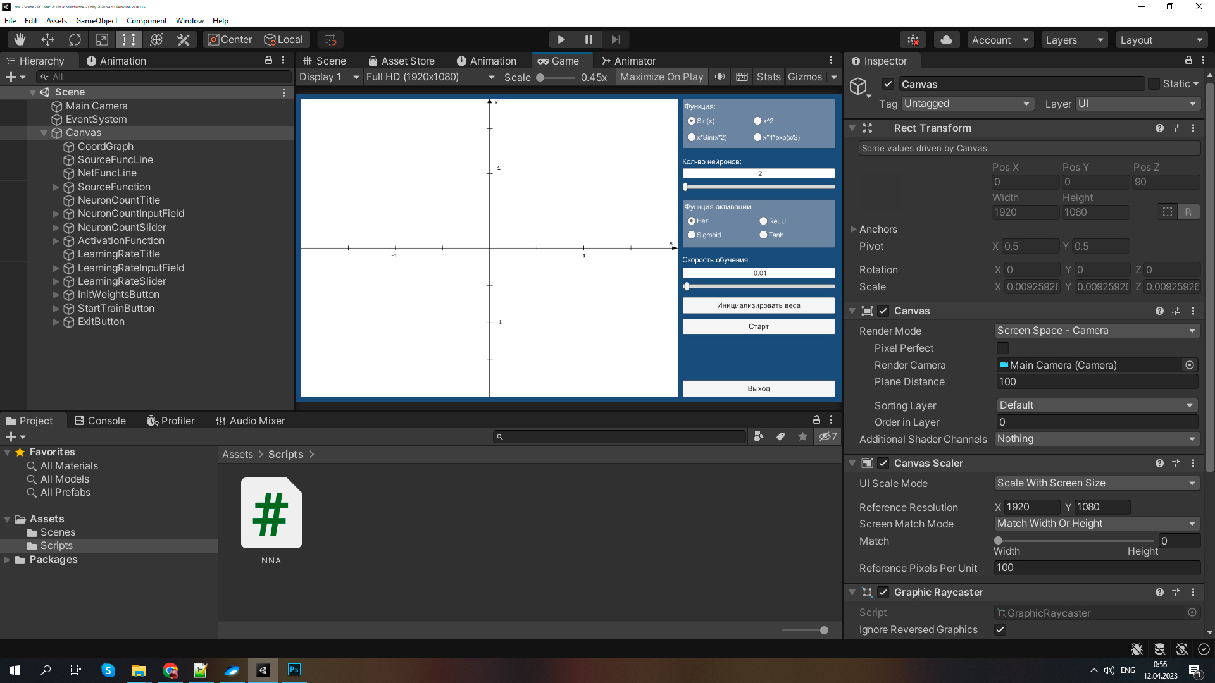
Task: Disable Graphic Raycaster component
Action: click(x=883, y=592)
